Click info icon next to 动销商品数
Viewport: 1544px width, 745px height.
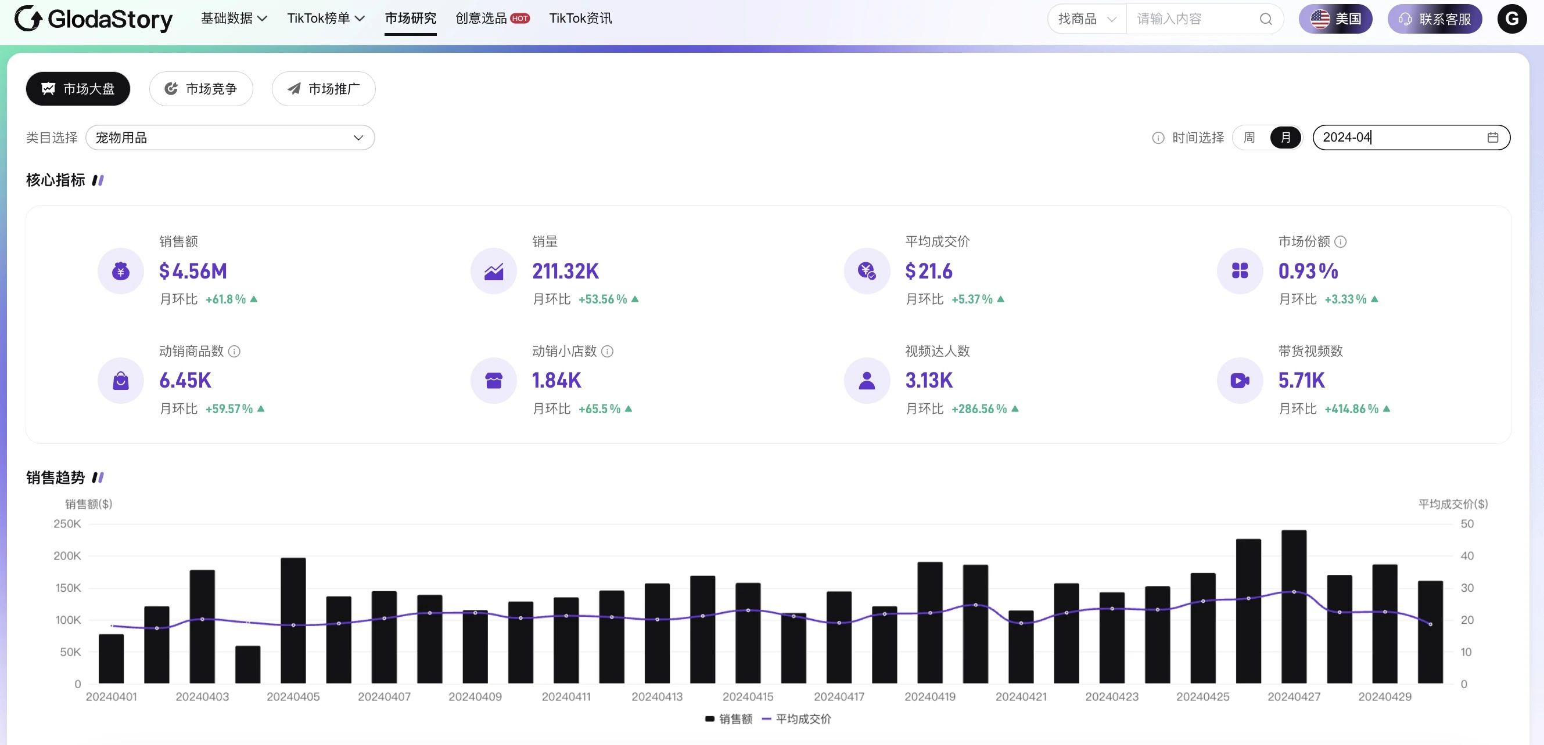point(234,352)
